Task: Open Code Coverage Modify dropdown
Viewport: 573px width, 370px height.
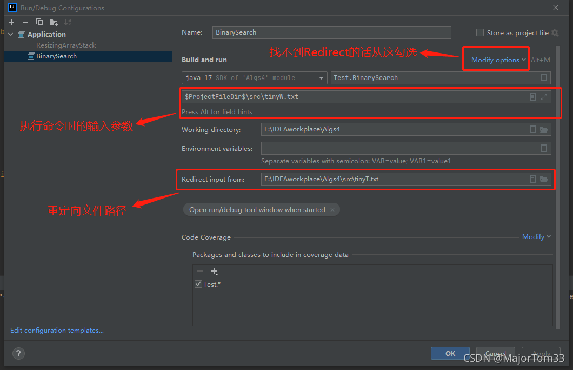Action: pyautogui.click(x=536, y=237)
